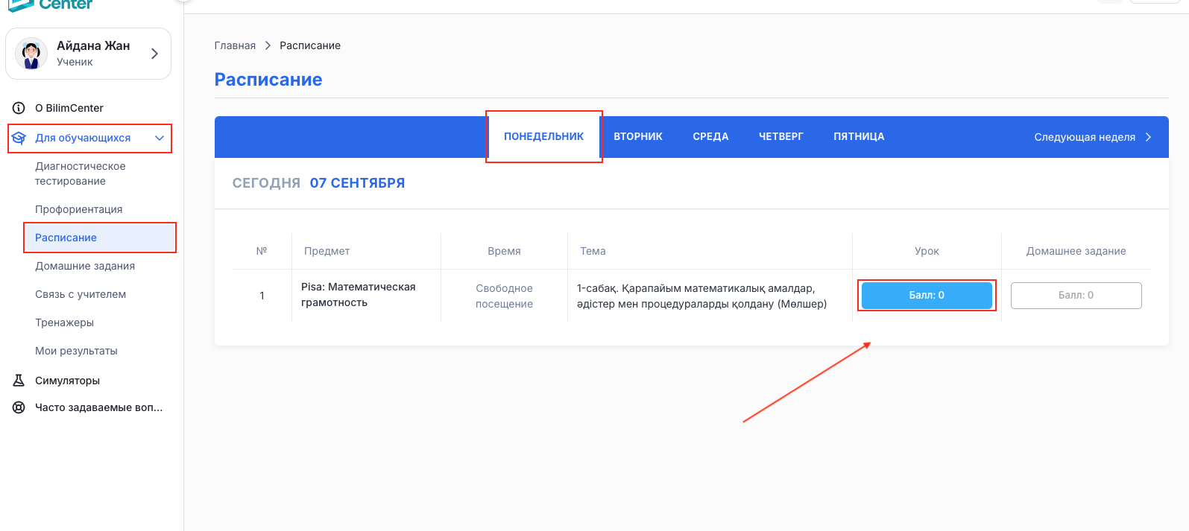
Task: Click the Урок column header
Action: pos(927,251)
